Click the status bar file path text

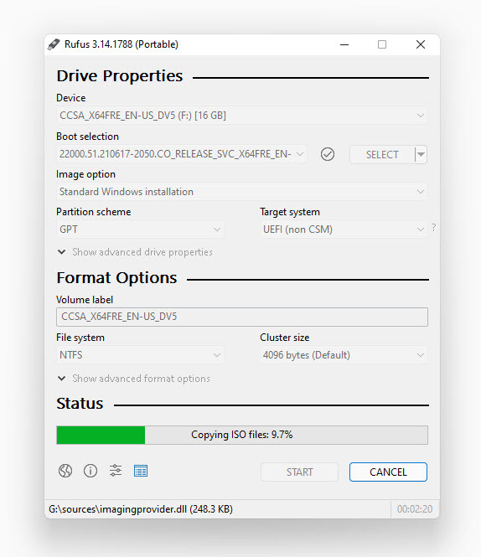click(141, 509)
